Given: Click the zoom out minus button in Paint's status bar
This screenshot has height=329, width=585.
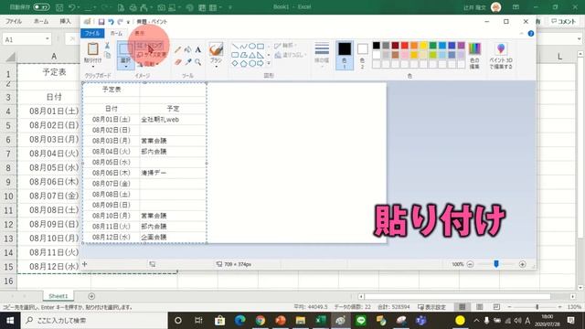Looking at the screenshot, I should 470,264.
